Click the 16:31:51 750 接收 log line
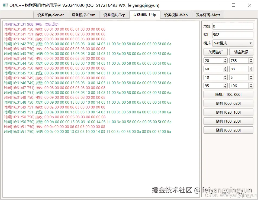Image resolution: width=258 pixels, height=200 pixels. [54, 127]
